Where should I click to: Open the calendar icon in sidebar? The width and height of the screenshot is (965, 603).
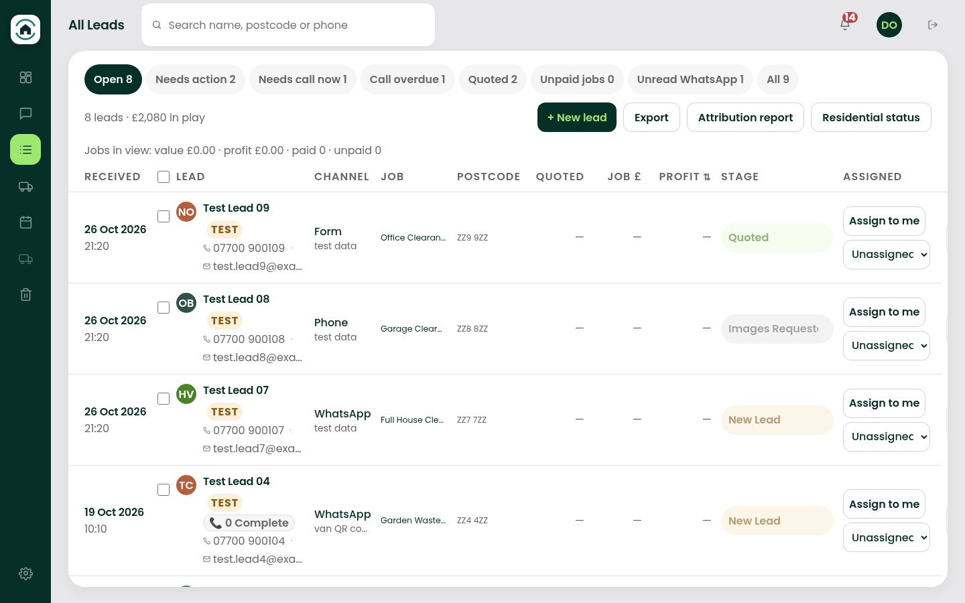click(x=25, y=222)
